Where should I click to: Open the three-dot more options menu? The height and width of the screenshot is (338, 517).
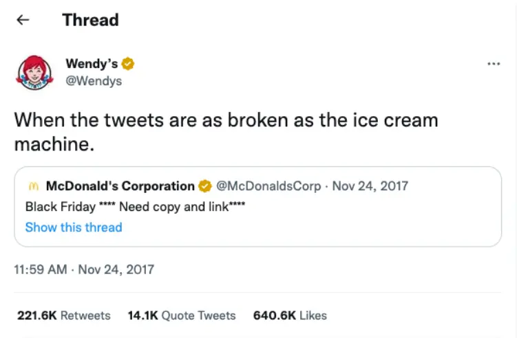coord(493,64)
